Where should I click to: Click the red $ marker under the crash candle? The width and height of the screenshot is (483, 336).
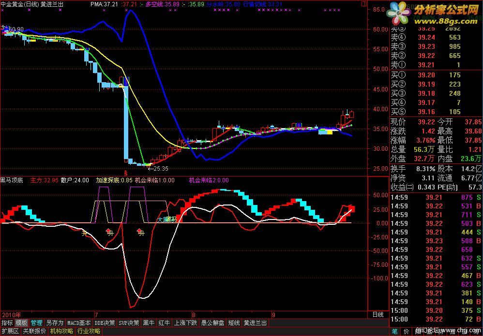[x=125, y=172]
